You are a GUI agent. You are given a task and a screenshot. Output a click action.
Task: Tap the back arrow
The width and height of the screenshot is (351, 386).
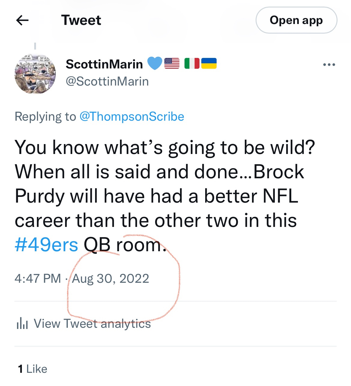click(22, 20)
